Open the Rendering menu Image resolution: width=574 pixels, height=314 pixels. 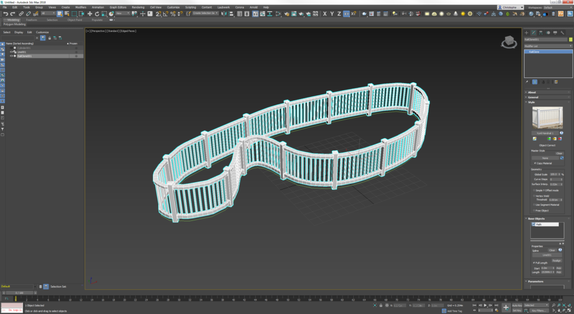click(x=138, y=7)
